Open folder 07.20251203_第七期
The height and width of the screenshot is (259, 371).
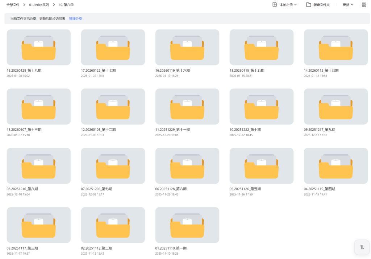click(113, 166)
